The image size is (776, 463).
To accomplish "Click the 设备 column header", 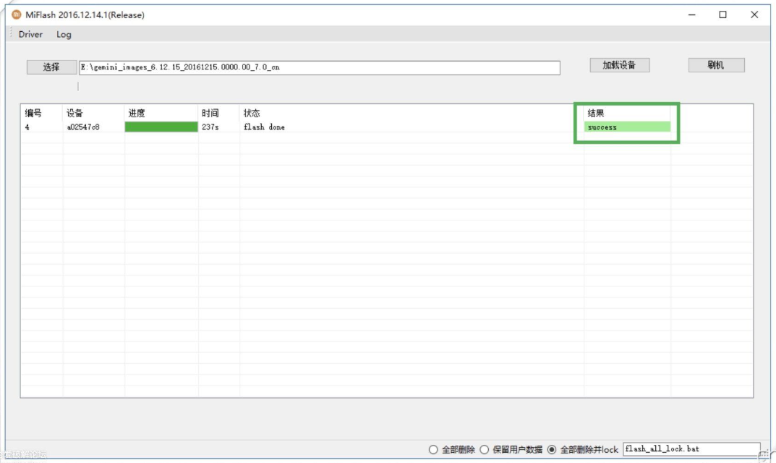I will point(75,114).
